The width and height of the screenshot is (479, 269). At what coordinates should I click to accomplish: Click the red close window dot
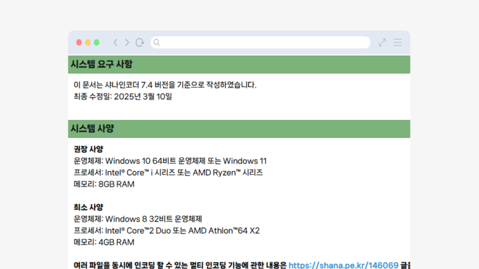(x=79, y=42)
